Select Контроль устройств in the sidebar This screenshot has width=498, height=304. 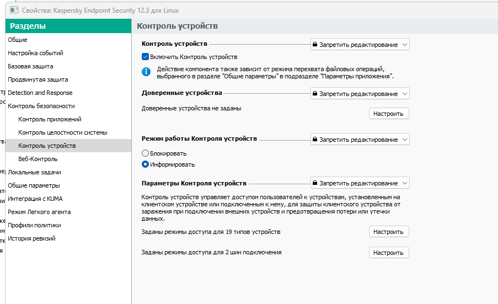[68, 146]
